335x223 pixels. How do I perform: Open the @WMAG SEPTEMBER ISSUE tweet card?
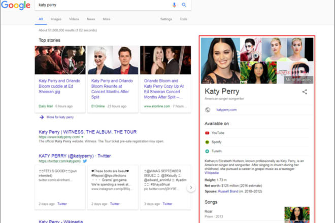tap(165, 188)
